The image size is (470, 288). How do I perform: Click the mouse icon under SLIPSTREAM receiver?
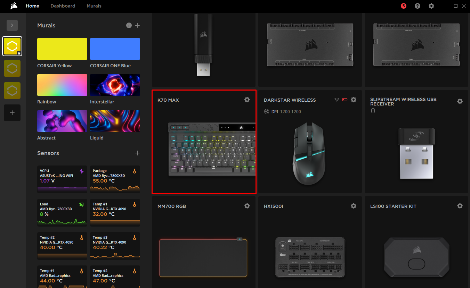[x=373, y=110]
